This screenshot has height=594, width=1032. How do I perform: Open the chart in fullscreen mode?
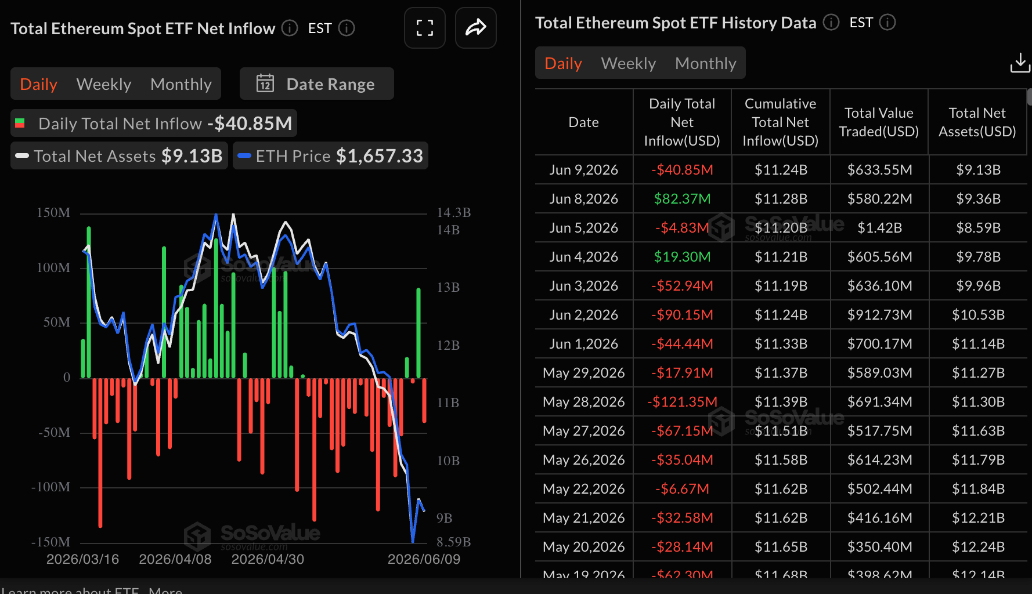425,28
